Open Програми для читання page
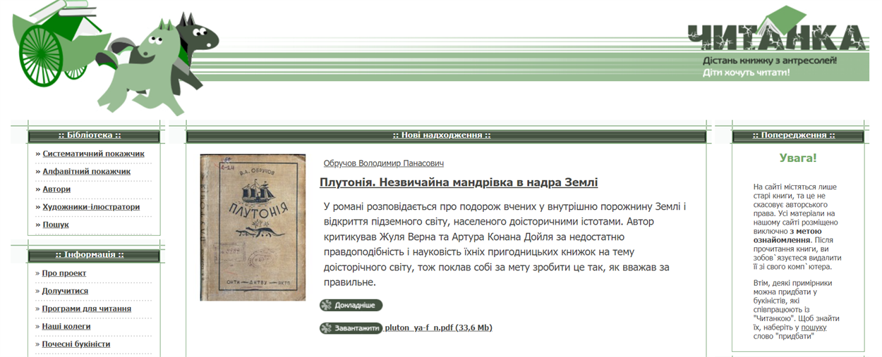This screenshot has width=882, height=357. [86, 308]
